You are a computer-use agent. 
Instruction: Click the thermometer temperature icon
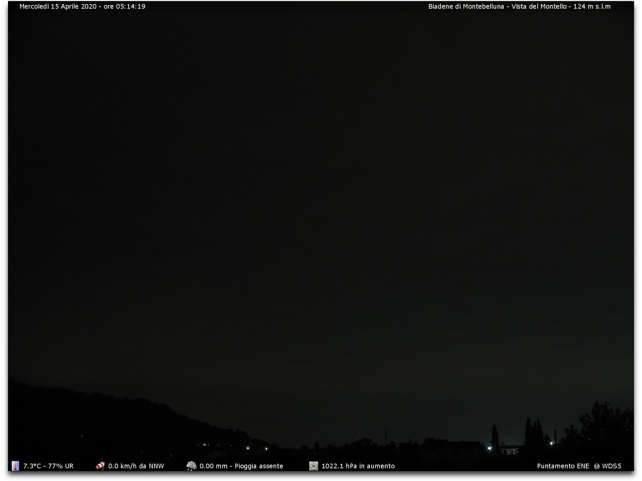coord(15,466)
